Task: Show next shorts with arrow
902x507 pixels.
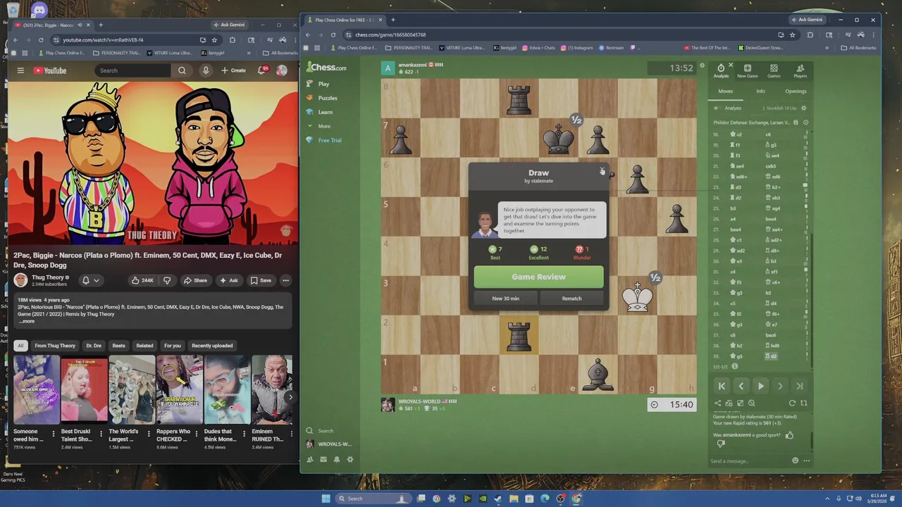Action: (x=290, y=397)
